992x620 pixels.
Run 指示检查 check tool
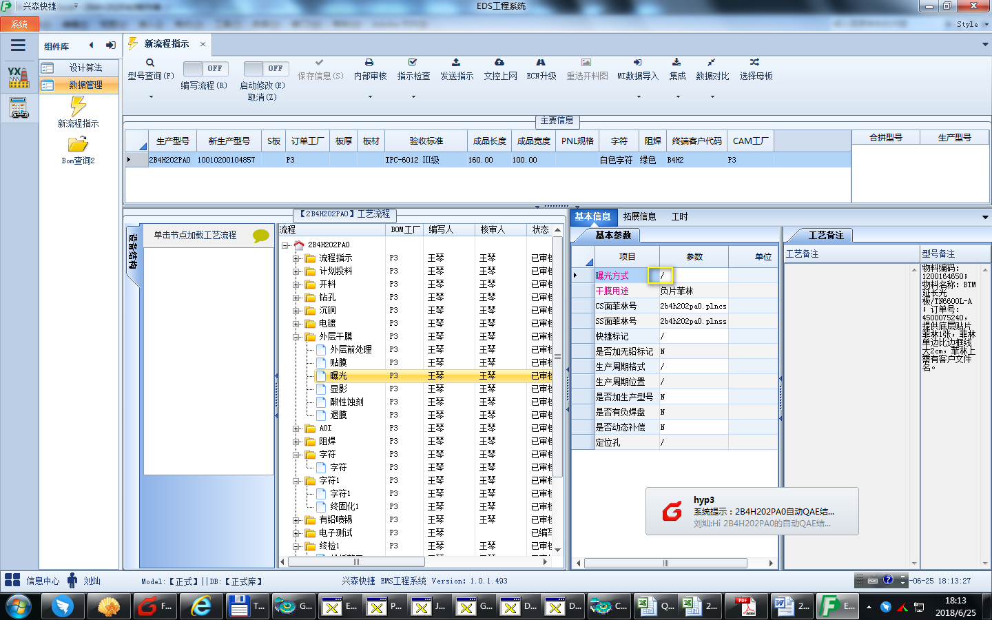(x=413, y=63)
